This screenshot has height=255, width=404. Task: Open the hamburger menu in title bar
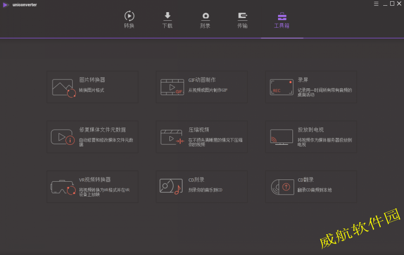tap(376, 4)
